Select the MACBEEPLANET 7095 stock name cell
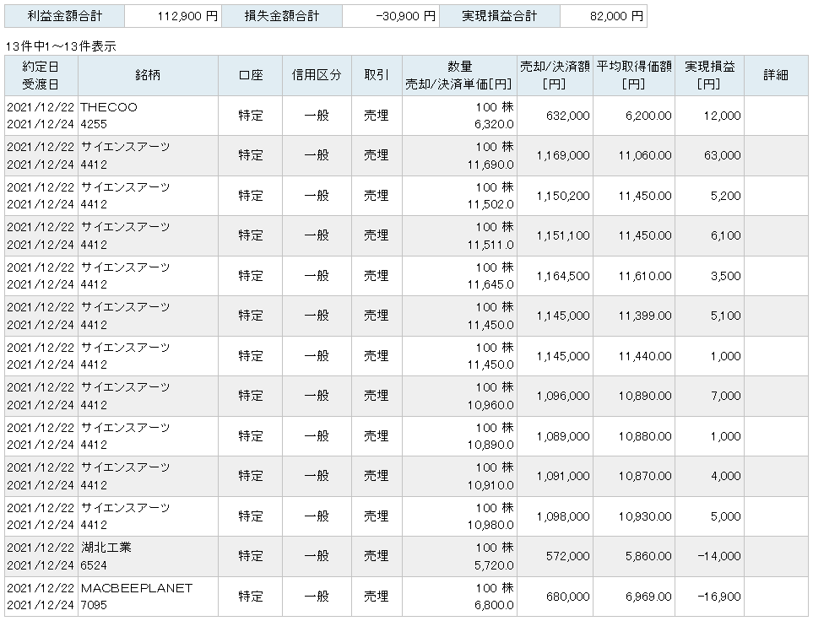This screenshot has width=813, height=621. point(148,597)
